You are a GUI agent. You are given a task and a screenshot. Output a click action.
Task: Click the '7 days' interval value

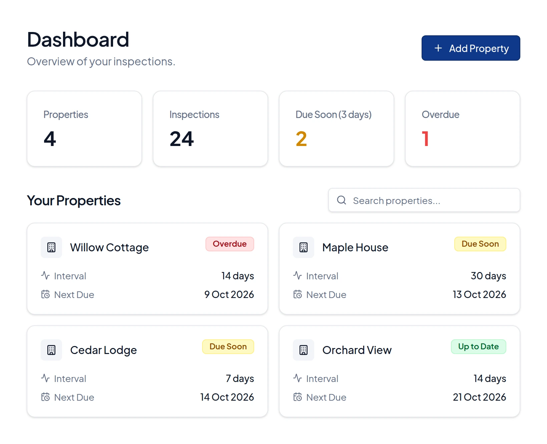click(x=240, y=379)
